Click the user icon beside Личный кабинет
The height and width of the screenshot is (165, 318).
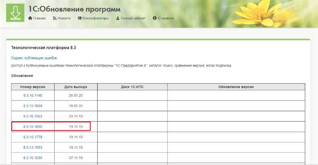coord(117,18)
